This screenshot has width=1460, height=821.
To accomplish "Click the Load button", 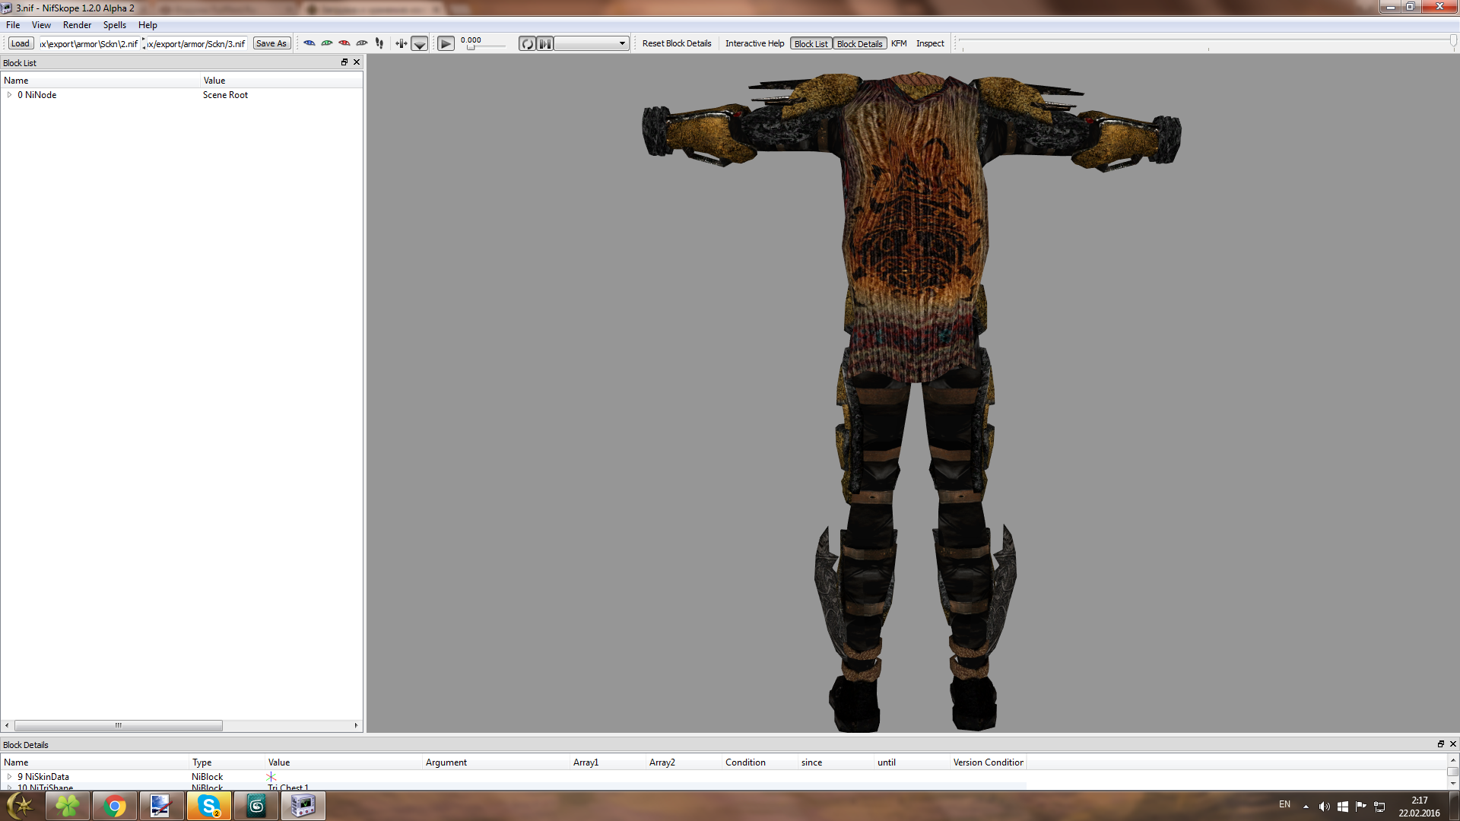I will tap(21, 43).
